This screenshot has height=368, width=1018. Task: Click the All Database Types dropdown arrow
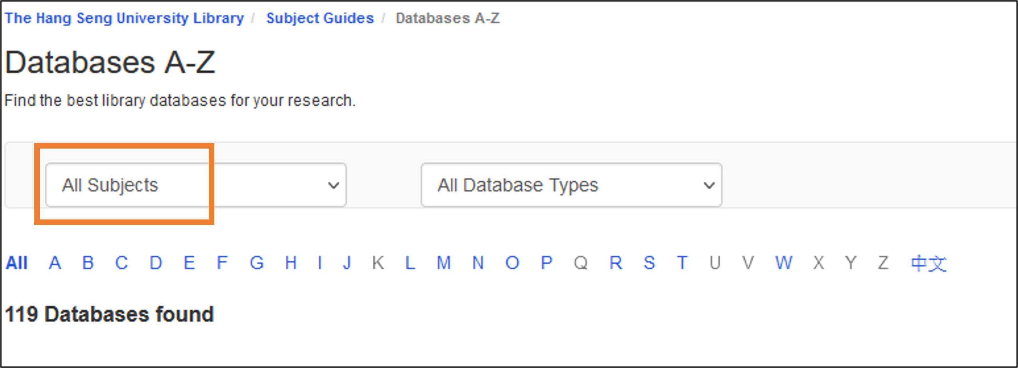click(x=709, y=185)
